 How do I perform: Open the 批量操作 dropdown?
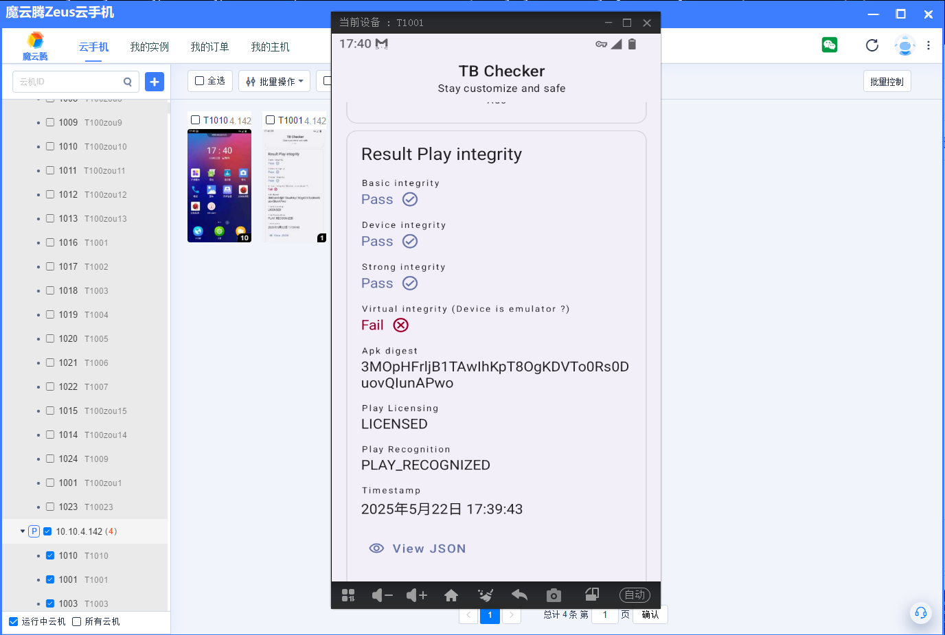coord(275,81)
